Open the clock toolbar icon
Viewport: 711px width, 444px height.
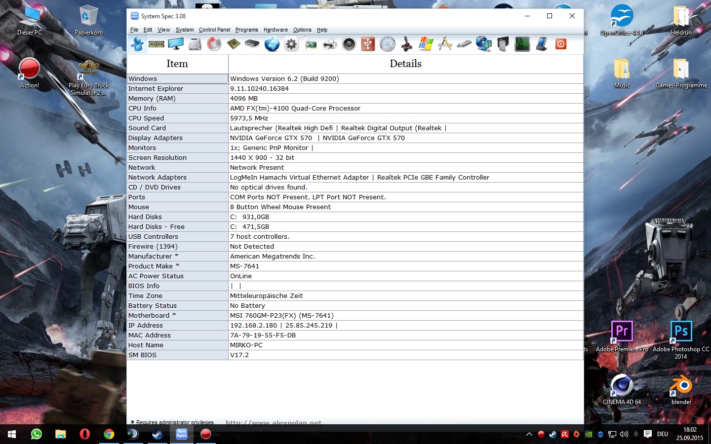(388, 44)
